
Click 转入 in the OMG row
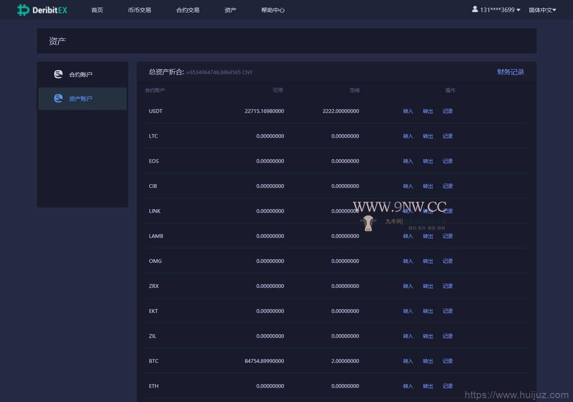(408, 261)
